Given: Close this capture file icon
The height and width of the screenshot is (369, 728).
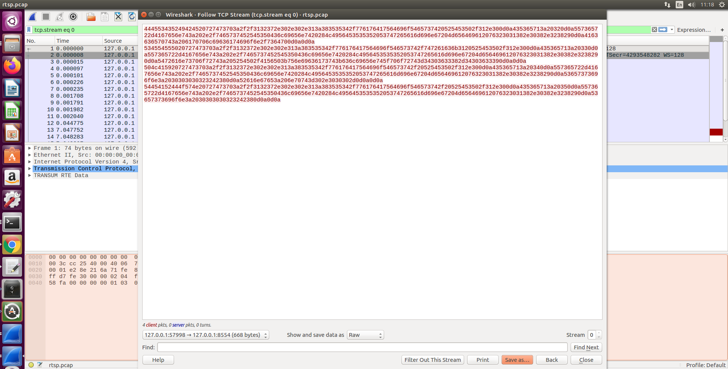Looking at the screenshot, I should tap(118, 17).
